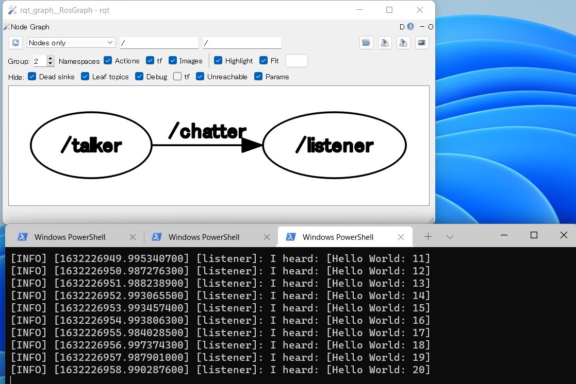
Task: Select the /talker node ellipse
Action: tap(91, 145)
